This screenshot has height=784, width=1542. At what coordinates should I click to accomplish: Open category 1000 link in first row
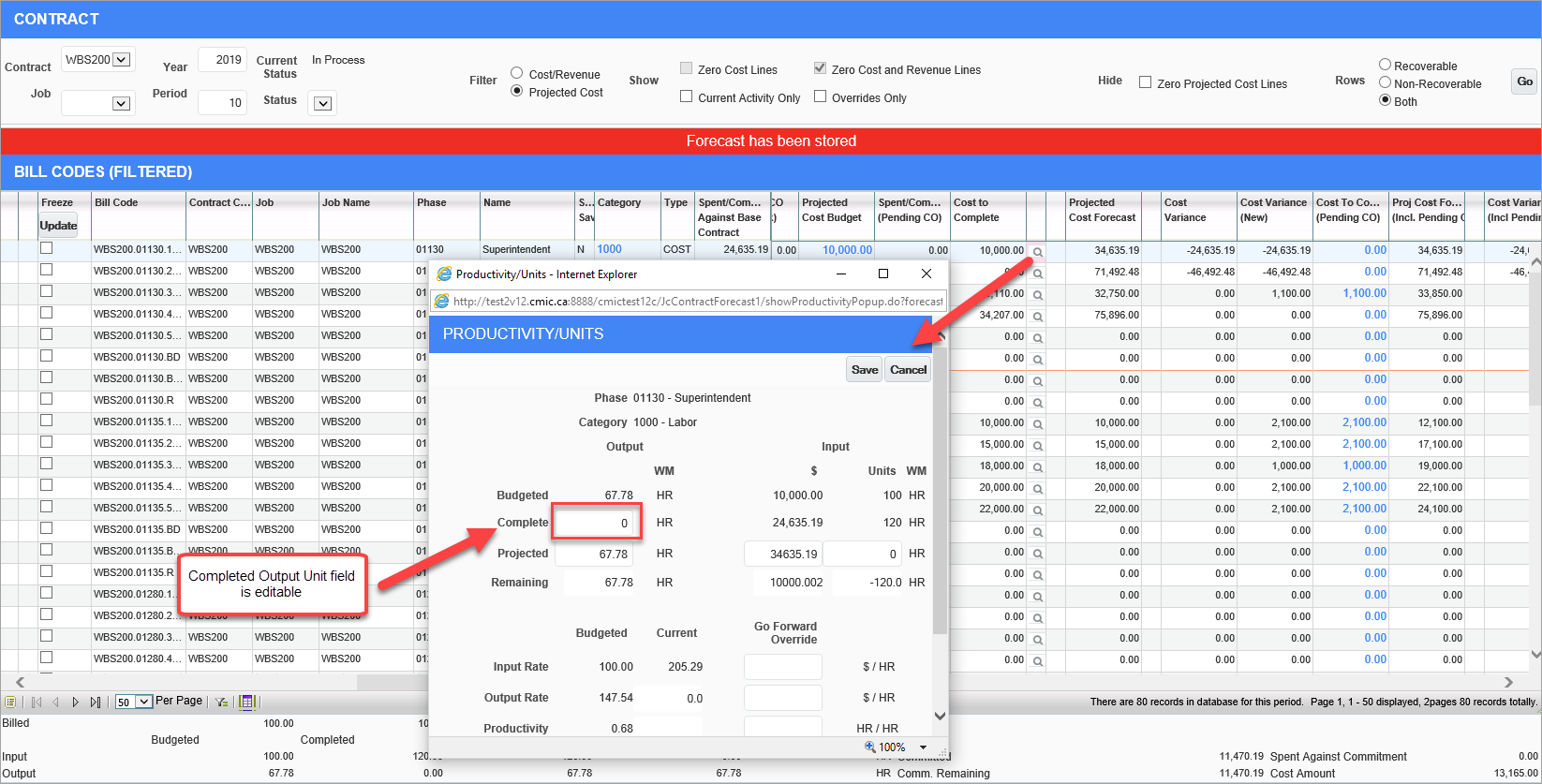click(609, 249)
